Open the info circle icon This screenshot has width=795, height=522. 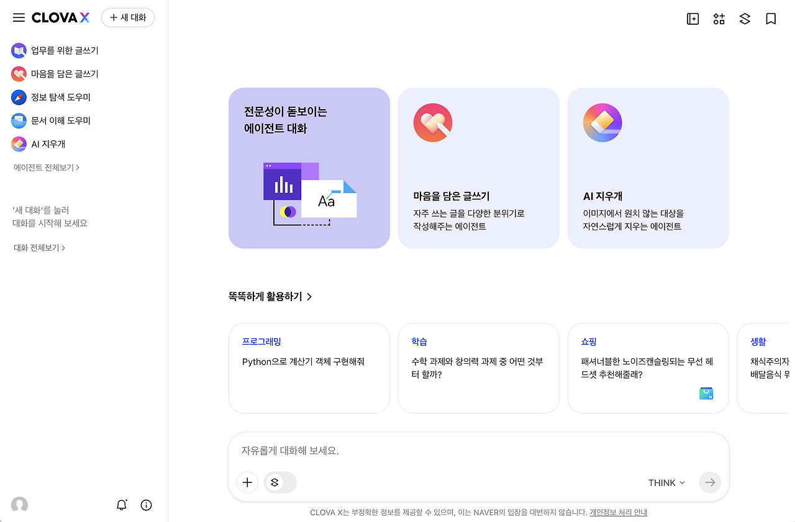(147, 505)
